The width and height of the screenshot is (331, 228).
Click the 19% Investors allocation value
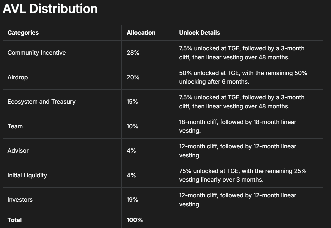tap(132, 200)
